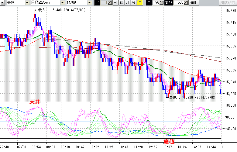
Task: Click the red 底値 bottom label
Action: click(x=169, y=142)
